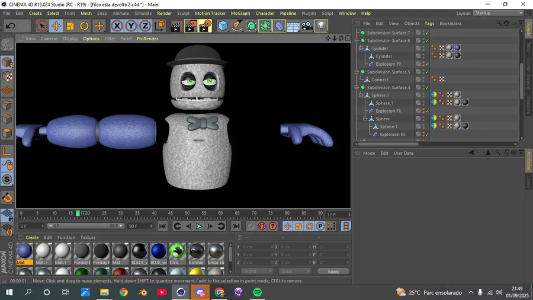Open Edit Render Settings icon
This screenshot has height=300, width=533.
(205, 26)
